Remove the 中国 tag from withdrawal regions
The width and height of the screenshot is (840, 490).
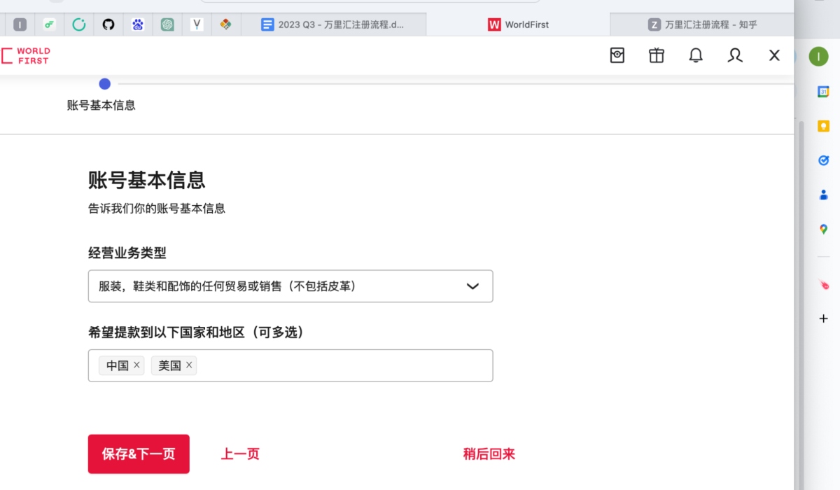[136, 365]
